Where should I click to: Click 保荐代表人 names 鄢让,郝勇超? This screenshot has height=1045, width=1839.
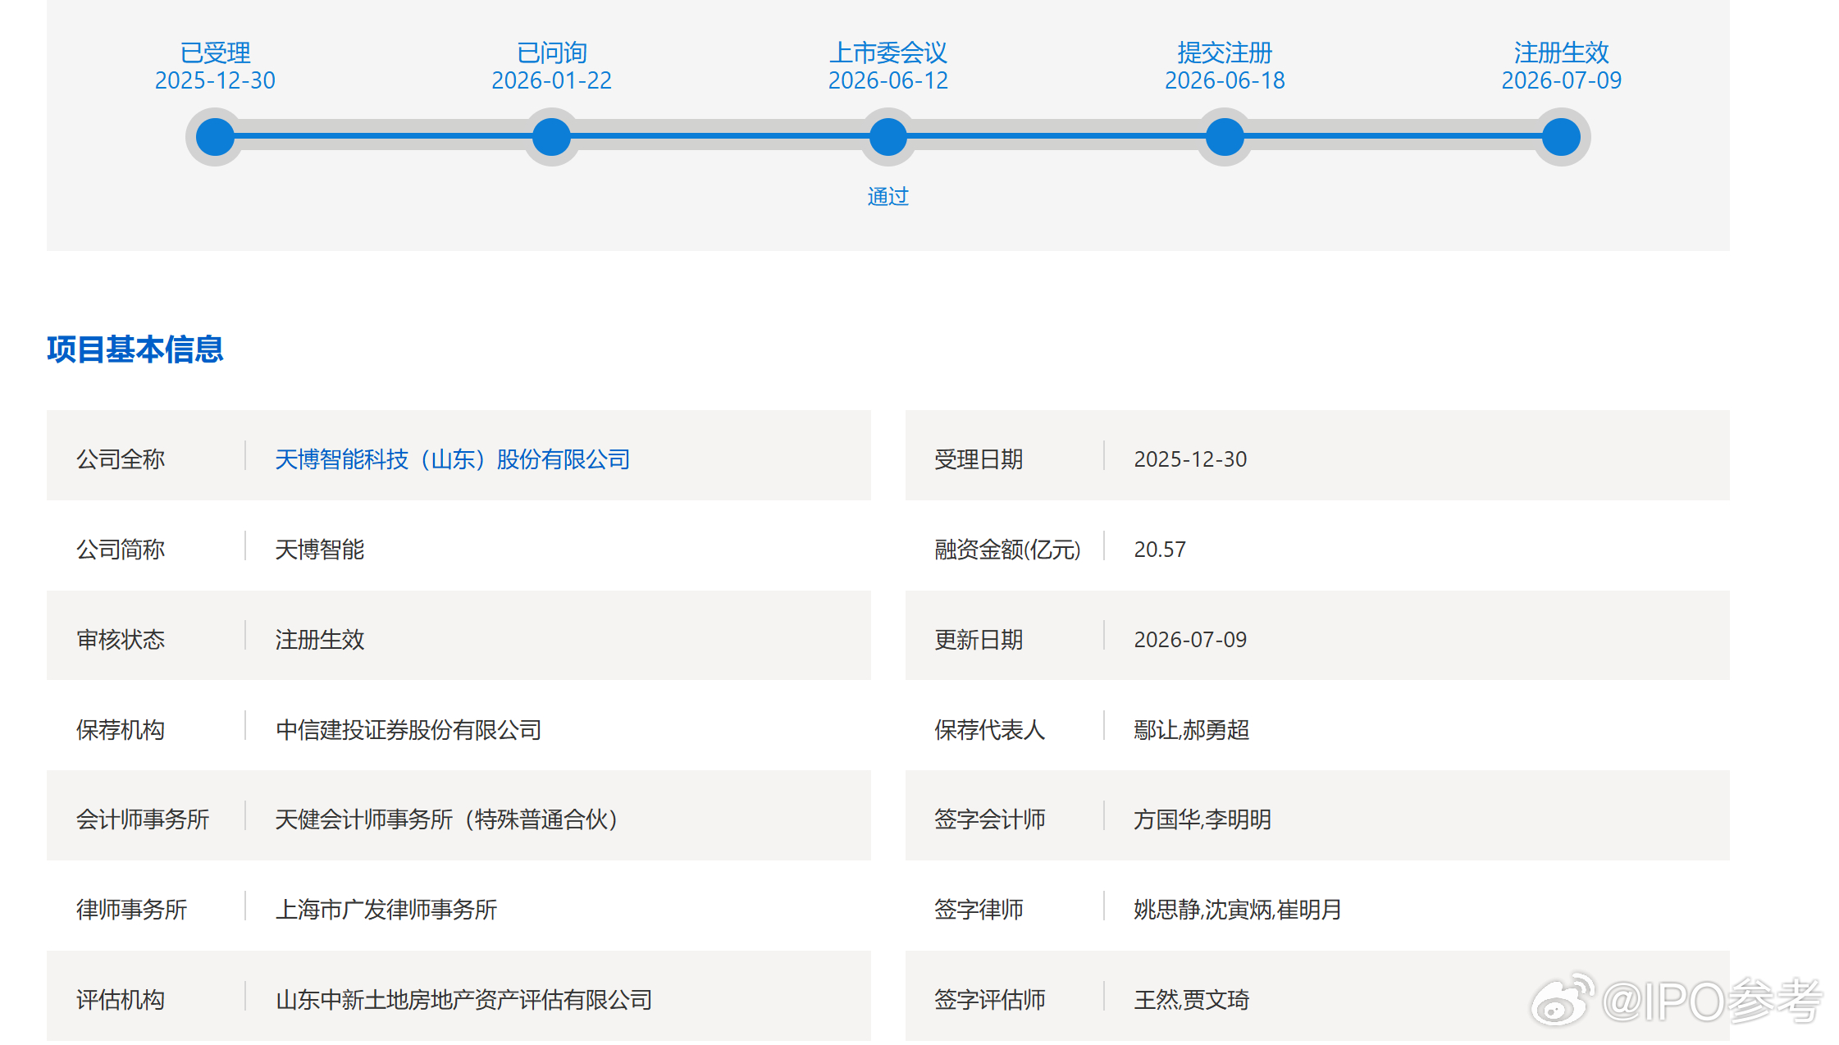tap(1192, 730)
